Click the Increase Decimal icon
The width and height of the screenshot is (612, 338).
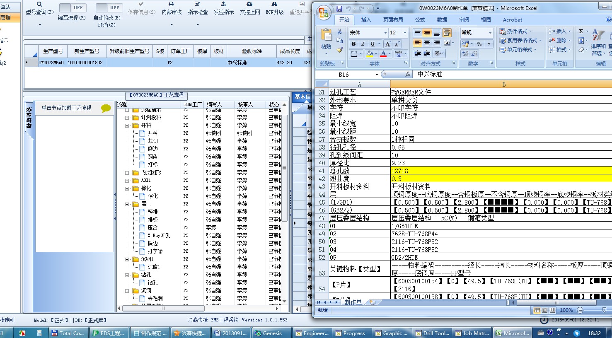pyautogui.click(x=465, y=54)
